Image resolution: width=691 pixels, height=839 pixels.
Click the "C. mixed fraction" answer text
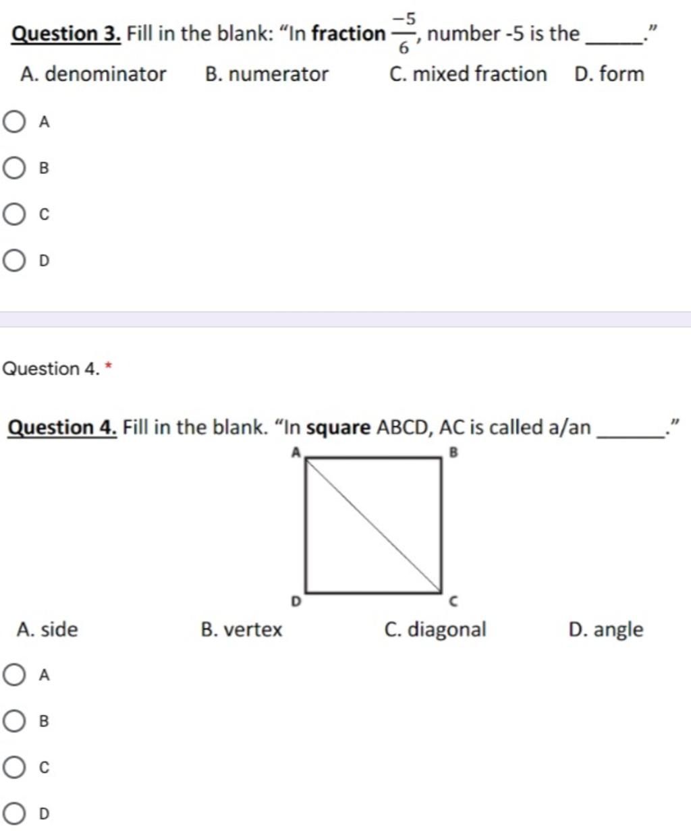click(468, 74)
